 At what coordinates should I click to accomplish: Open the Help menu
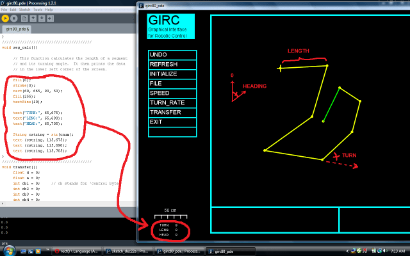coord(49,10)
